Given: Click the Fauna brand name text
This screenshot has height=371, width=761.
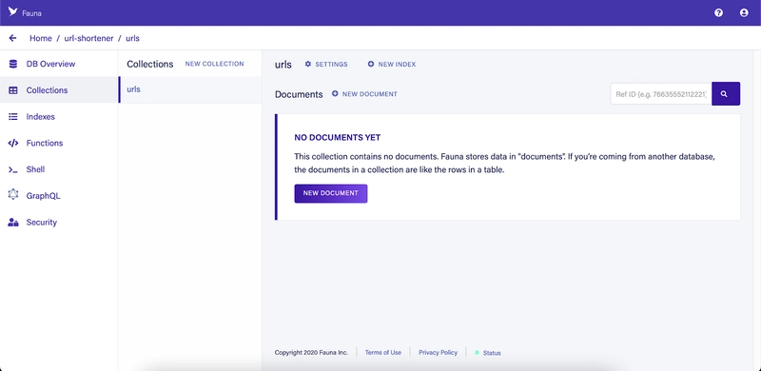Looking at the screenshot, I should 31,13.
